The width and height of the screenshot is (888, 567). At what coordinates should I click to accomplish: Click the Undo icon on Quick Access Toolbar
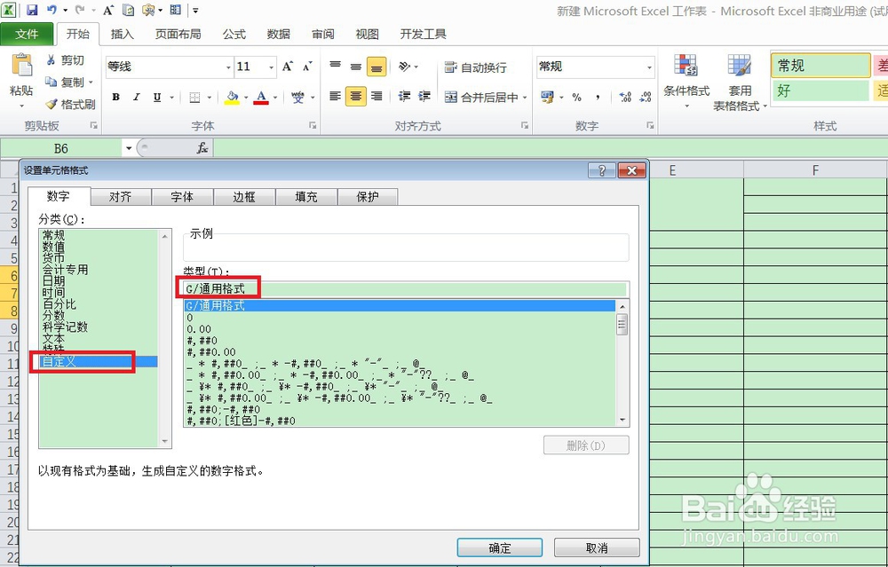50,8
